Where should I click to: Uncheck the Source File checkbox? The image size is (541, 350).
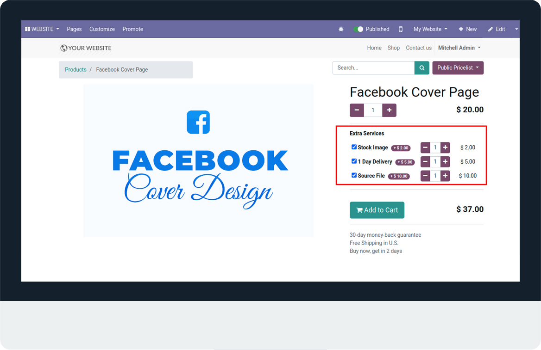[x=354, y=175]
